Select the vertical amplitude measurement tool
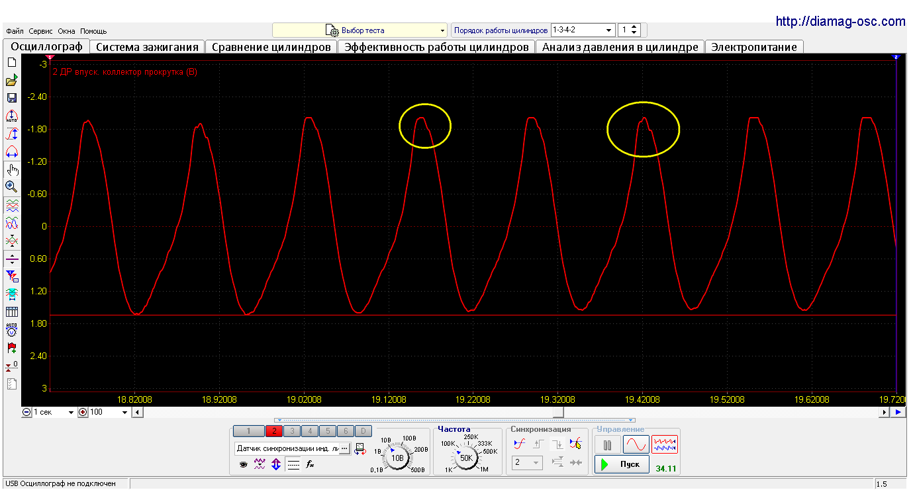The height and width of the screenshot is (492, 915). coord(11,134)
